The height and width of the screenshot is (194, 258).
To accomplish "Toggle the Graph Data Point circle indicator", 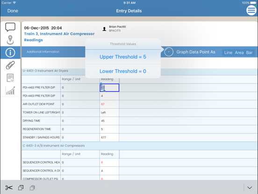I will [x=169, y=52].
